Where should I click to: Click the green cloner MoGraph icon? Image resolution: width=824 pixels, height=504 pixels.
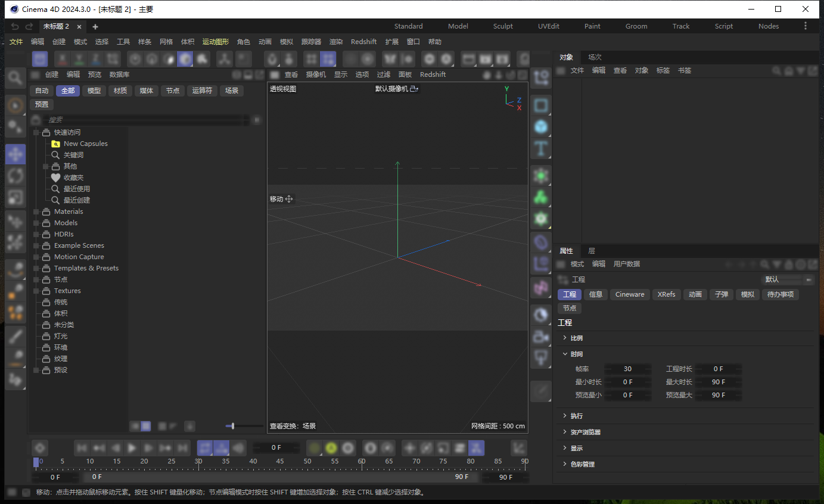[x=541, y=197]
